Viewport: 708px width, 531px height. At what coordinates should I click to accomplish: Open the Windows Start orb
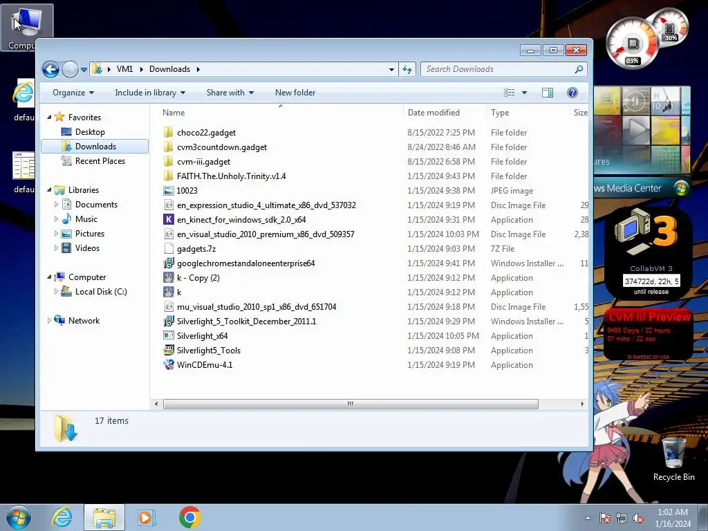tap(19, 517)
